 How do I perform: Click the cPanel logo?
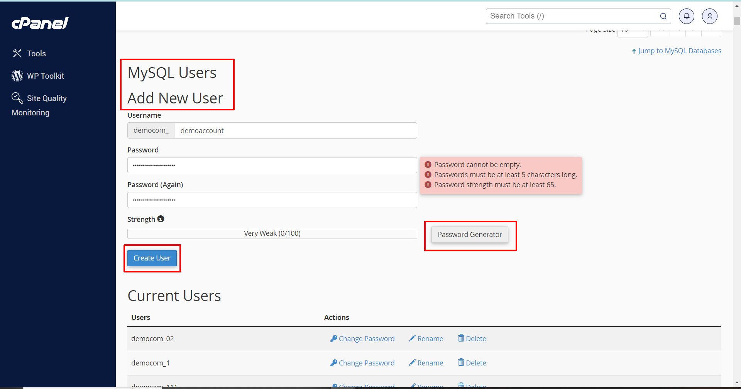[x=40, y=23]
